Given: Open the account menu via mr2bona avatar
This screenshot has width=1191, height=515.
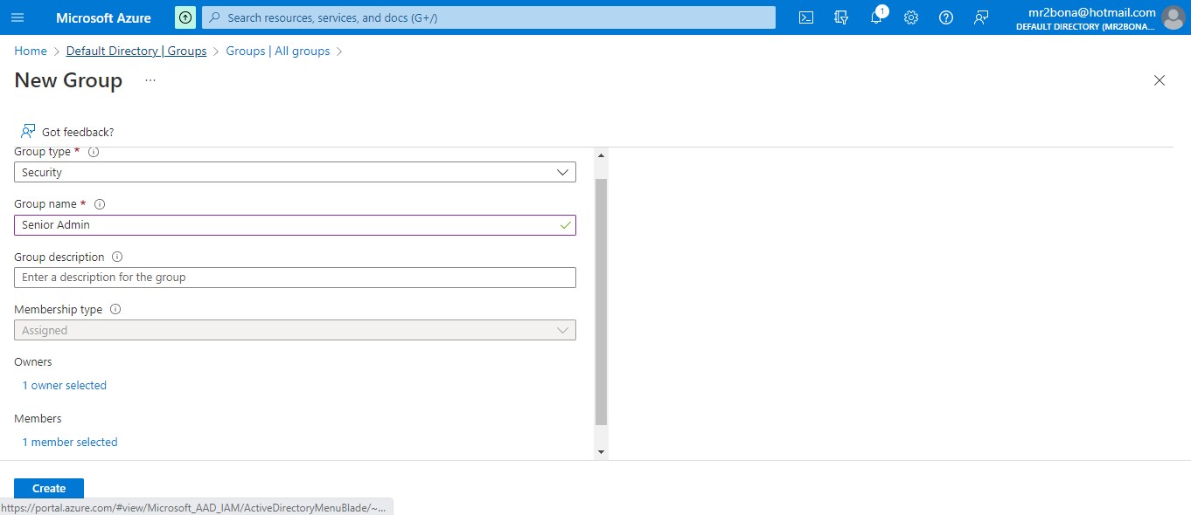Looking at the screenshot, I should [x=1173, y=17].
